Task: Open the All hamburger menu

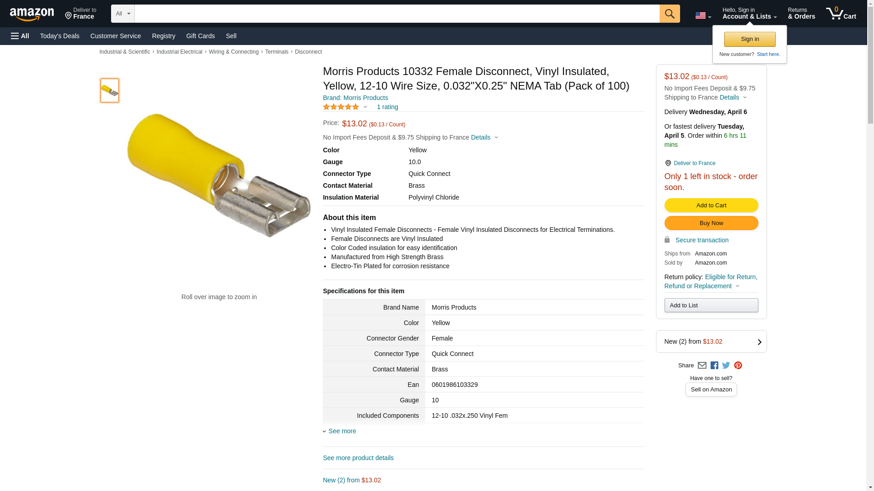Action: tap(20, 36)
